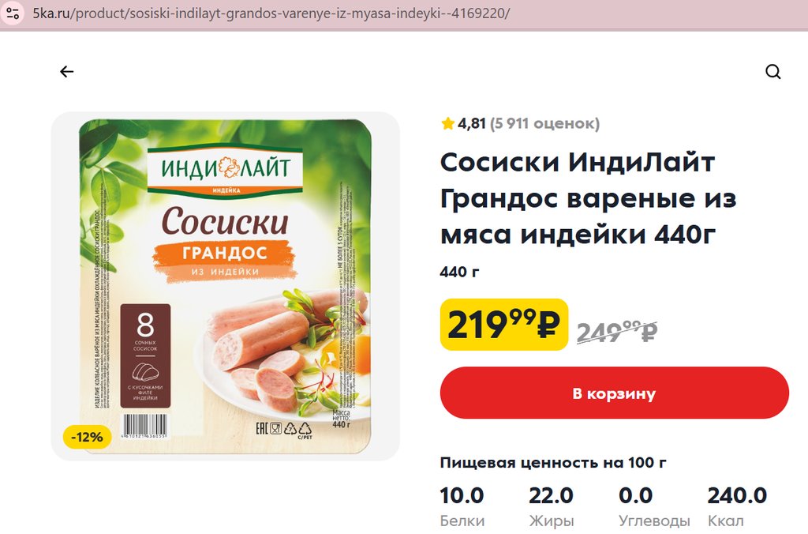Click the 4,81 rating value
This screenshot has width=808, height=534.
tap(472, 123)
